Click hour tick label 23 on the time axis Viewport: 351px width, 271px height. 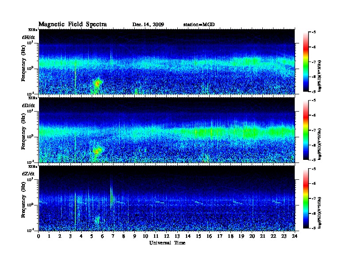284,236
